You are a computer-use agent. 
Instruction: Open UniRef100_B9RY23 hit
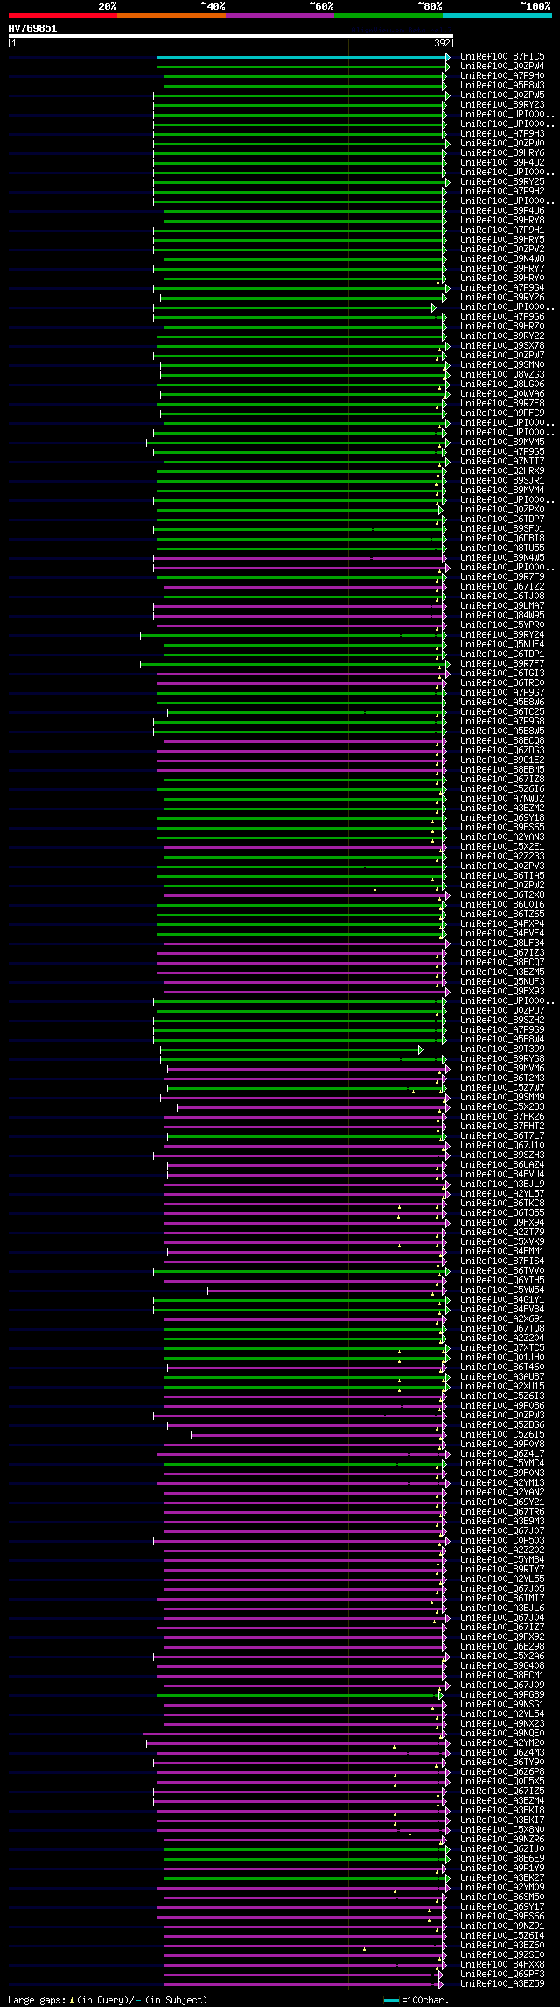[502, 105]
